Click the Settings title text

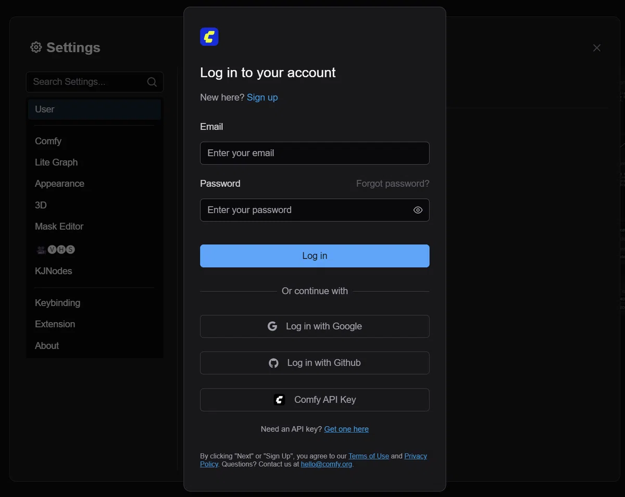pyautogui.click(x=73, y=47)
